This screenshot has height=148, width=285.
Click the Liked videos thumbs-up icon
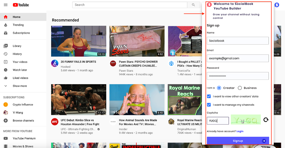(x=6, y=78)
